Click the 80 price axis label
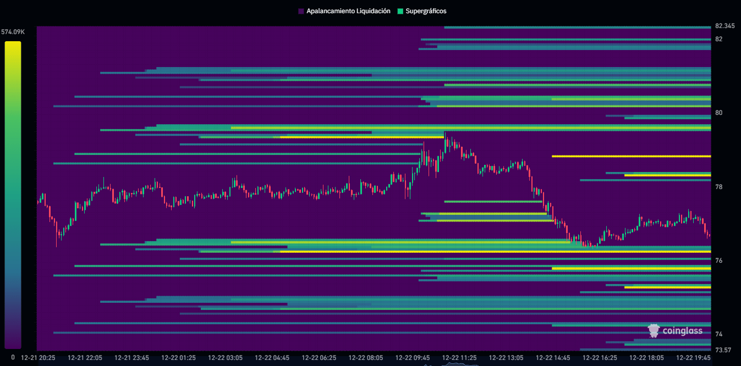This screenshot has width=741, height=366. 718,113
